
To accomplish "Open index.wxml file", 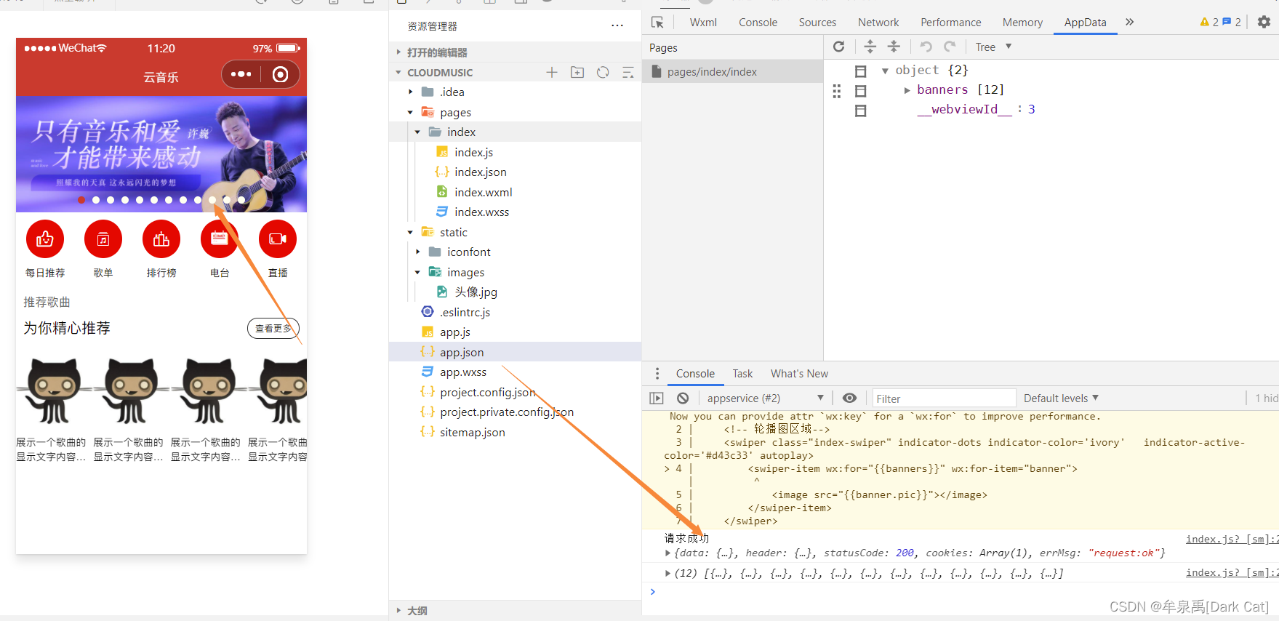I will pyautogui.click(x=483, y=192).
